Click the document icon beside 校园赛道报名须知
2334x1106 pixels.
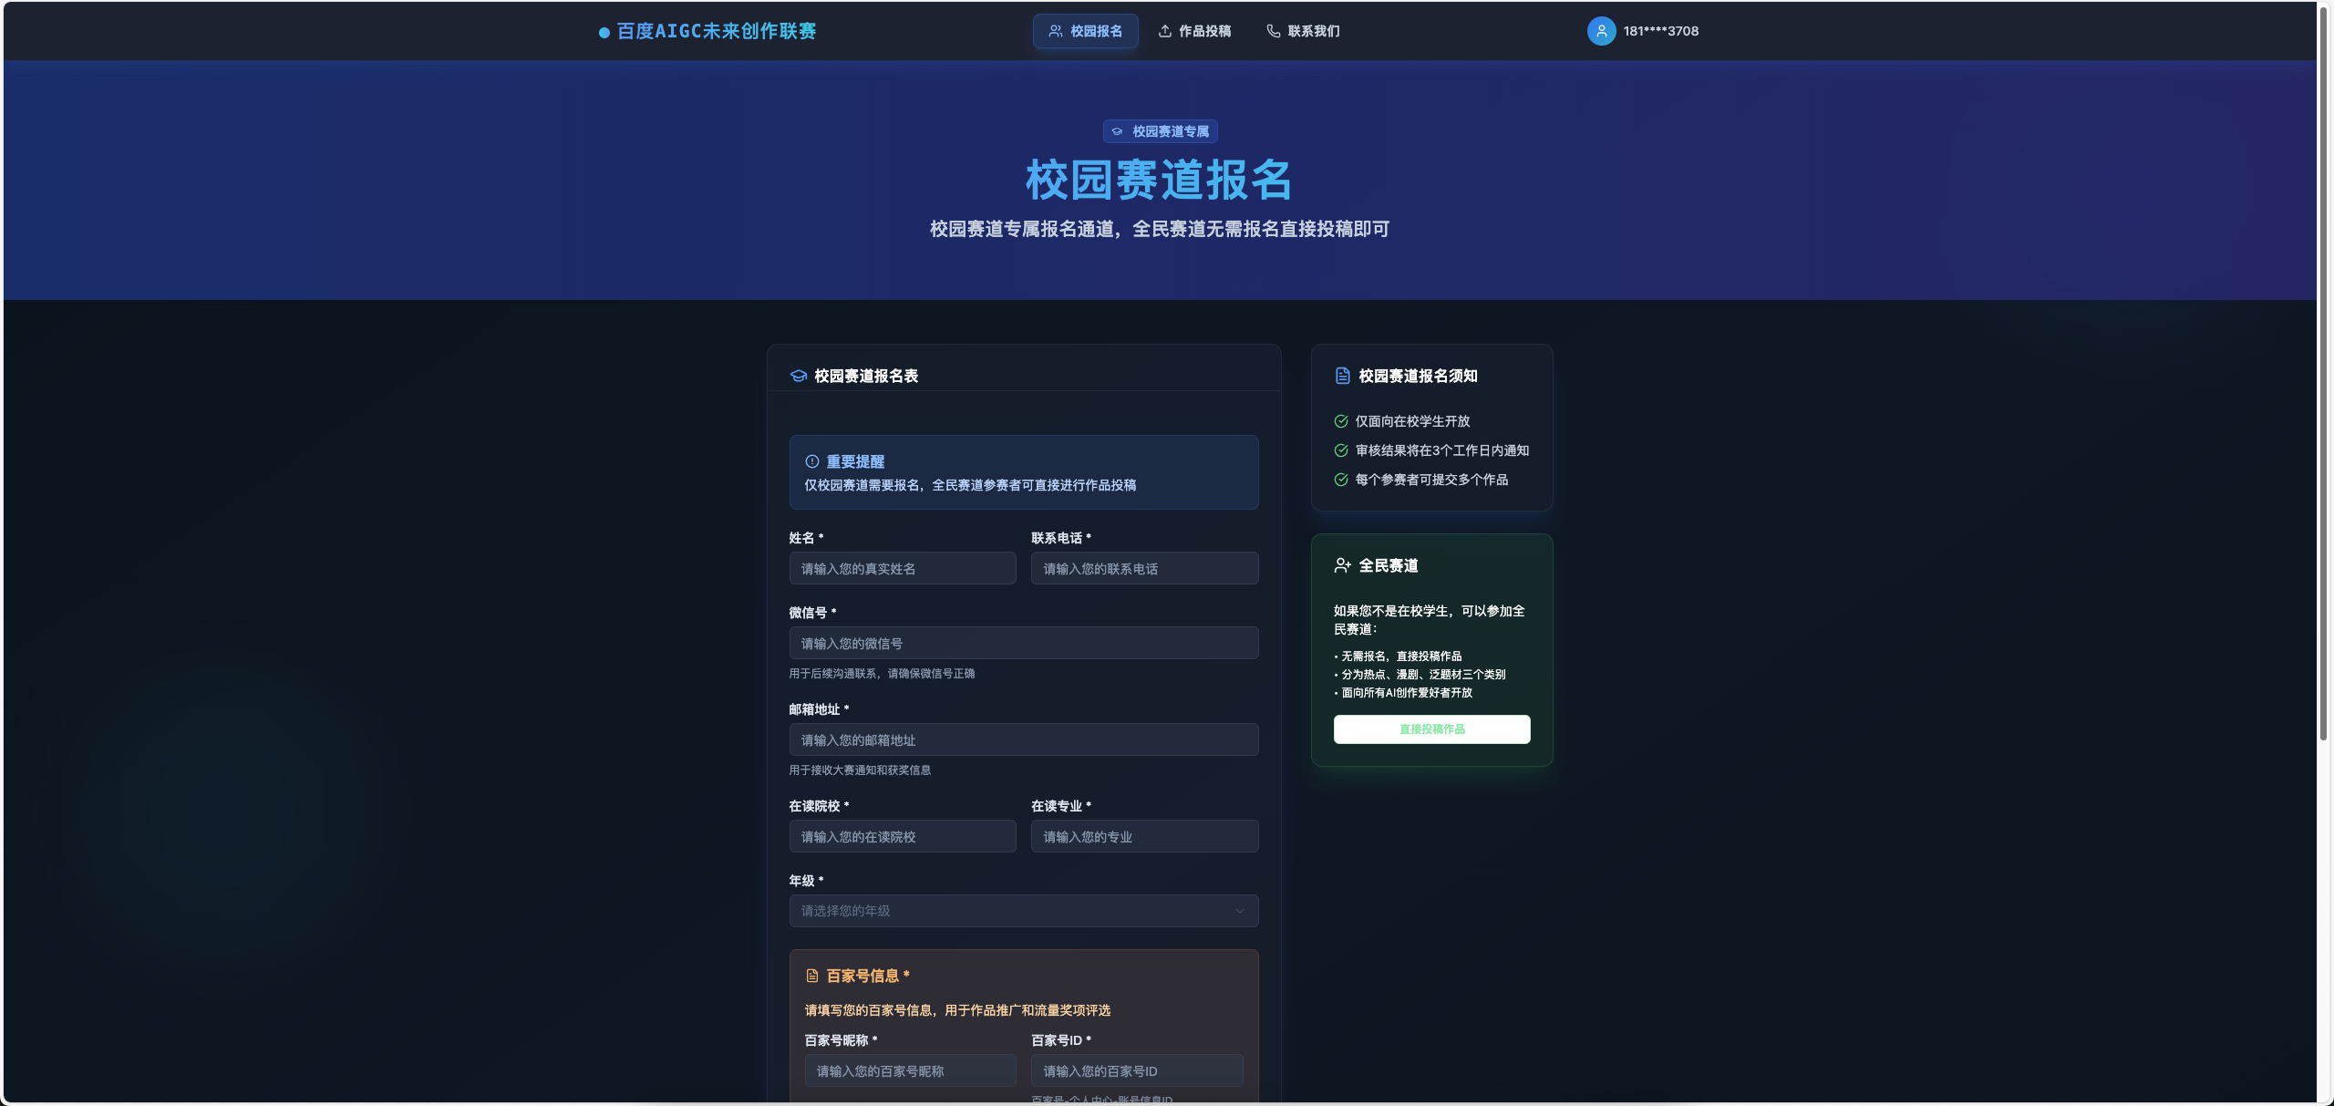coord(1340,375)
